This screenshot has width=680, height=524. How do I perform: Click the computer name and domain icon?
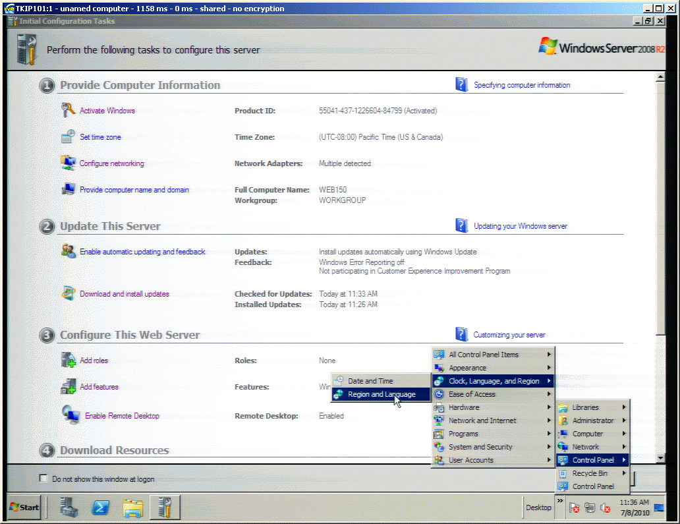68,189
